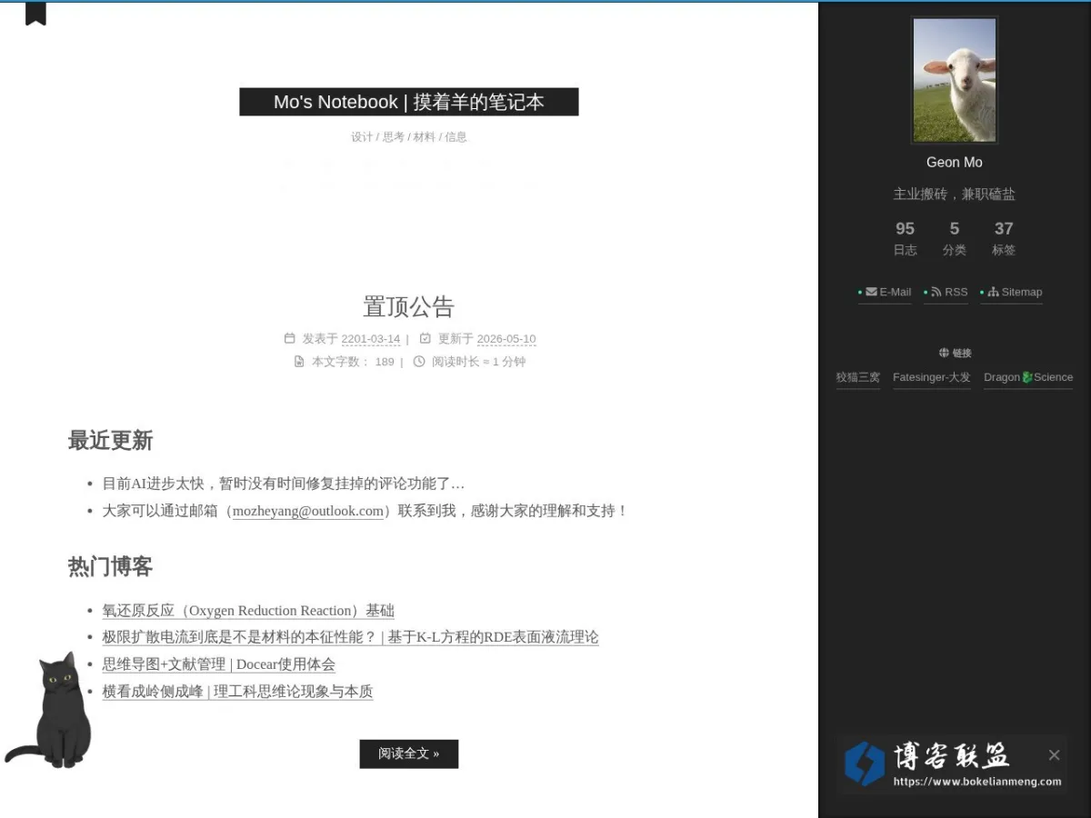Click the mozheyang@outlook.com email link

[308, 511]
